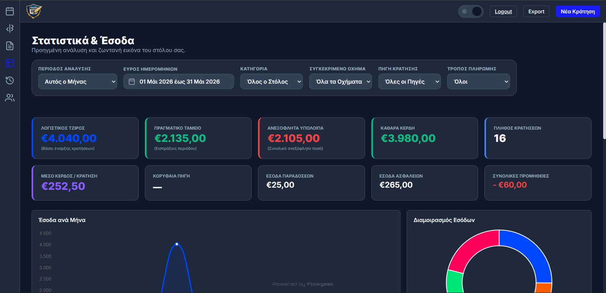Click the green donut chart segment
The width and height of the screenshot is (606, 293).
pyautogui.click(x=454, y=282)
